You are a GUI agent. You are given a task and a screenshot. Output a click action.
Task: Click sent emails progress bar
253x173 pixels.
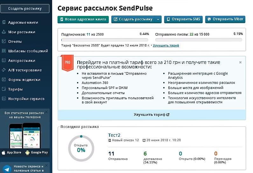[x=199, y=40]
